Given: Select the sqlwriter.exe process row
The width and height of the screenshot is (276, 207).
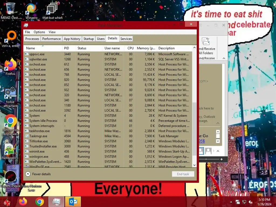Looking at the screenshot, I should [x=108, y=59].
